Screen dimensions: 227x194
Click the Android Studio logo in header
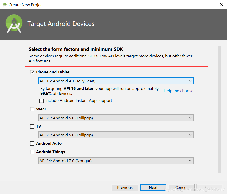pyautogui.click(x=14, y=24)
